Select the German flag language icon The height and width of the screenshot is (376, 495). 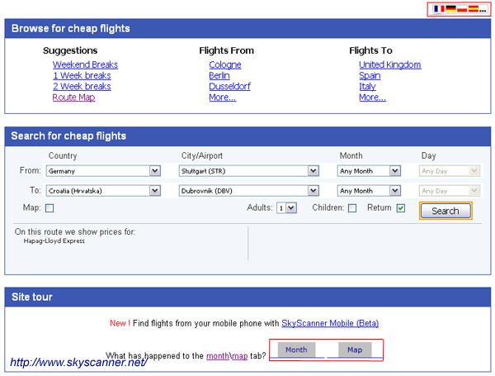click(x=450, y=9)
